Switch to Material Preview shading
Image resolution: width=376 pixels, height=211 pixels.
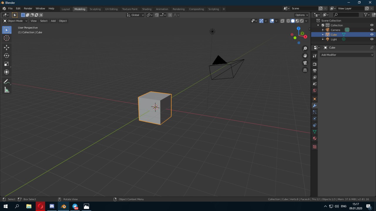297,21
